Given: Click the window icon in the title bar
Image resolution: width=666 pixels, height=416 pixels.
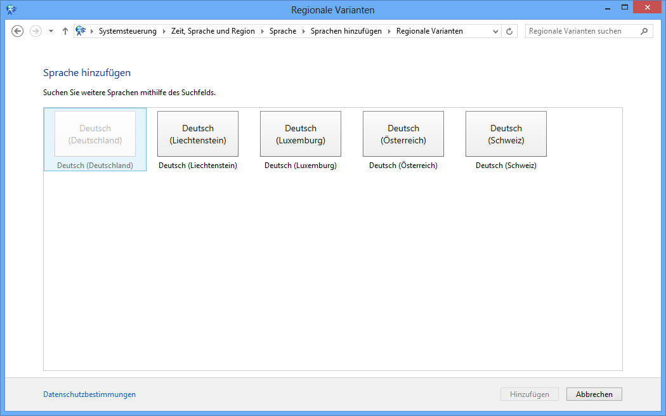Looking at the screenshot, I should (11, 10).
